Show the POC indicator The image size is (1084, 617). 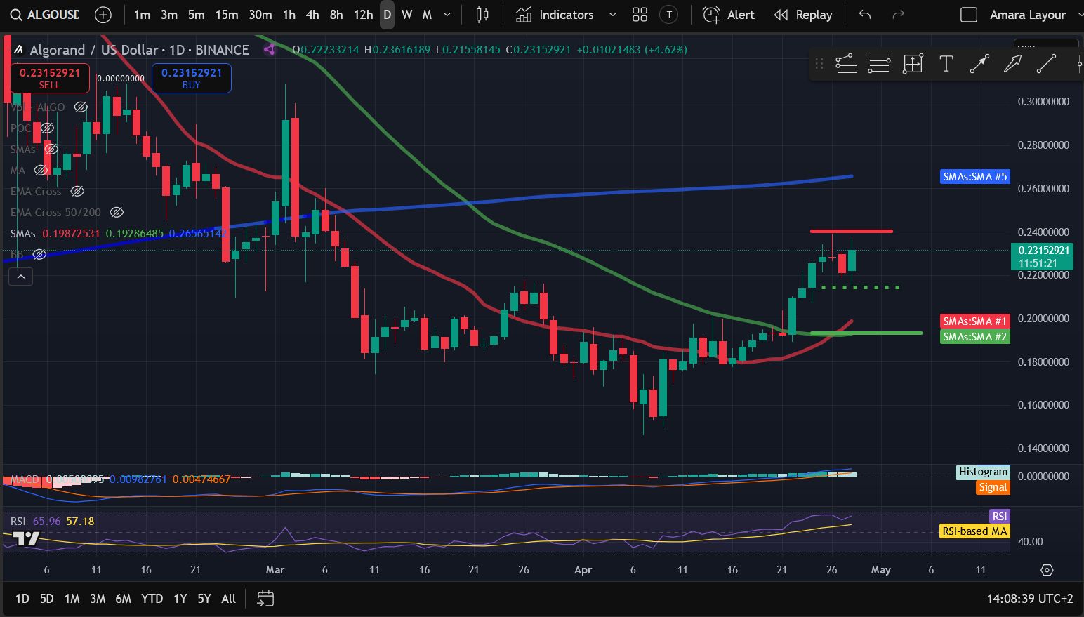pos(47,128)
